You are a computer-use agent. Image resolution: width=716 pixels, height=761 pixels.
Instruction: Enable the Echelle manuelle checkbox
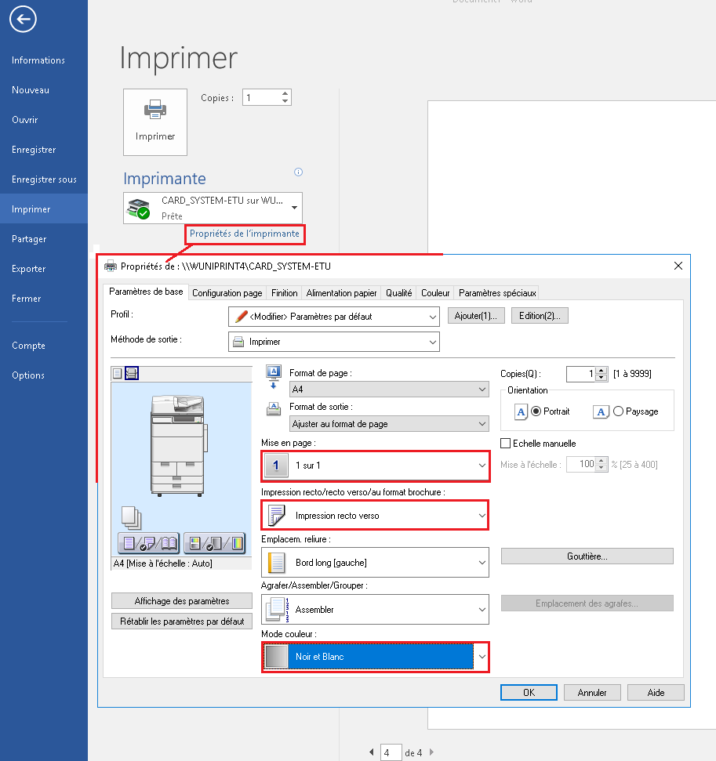[506, 444]
